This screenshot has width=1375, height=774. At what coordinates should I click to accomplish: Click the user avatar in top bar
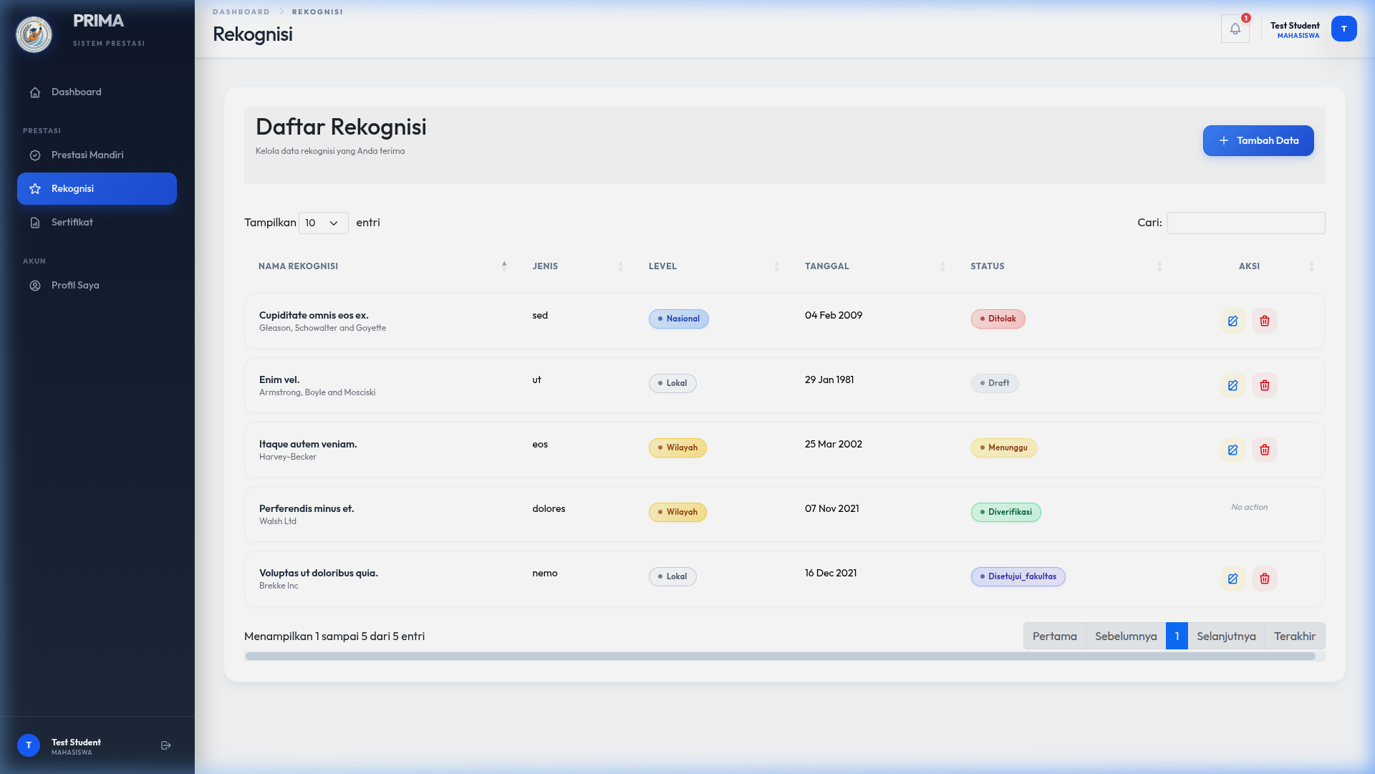pos(1343,29)
